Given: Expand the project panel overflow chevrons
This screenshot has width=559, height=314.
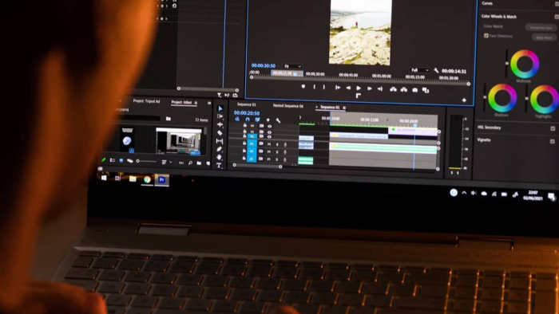Looking at the screenshot, I should pos(209,103).
